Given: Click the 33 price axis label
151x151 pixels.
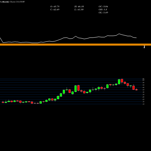Looking at the screenshot, I should pyautogui.click(x=143, y=95).
